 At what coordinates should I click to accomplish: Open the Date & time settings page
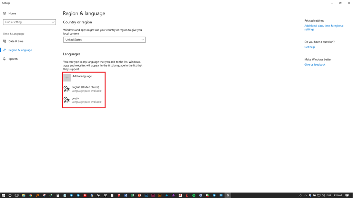(16, 41)
